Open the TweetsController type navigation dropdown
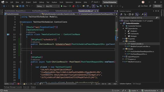Image resolution: width=164 pixels, height=92 pixels. [x=60, y=14]
